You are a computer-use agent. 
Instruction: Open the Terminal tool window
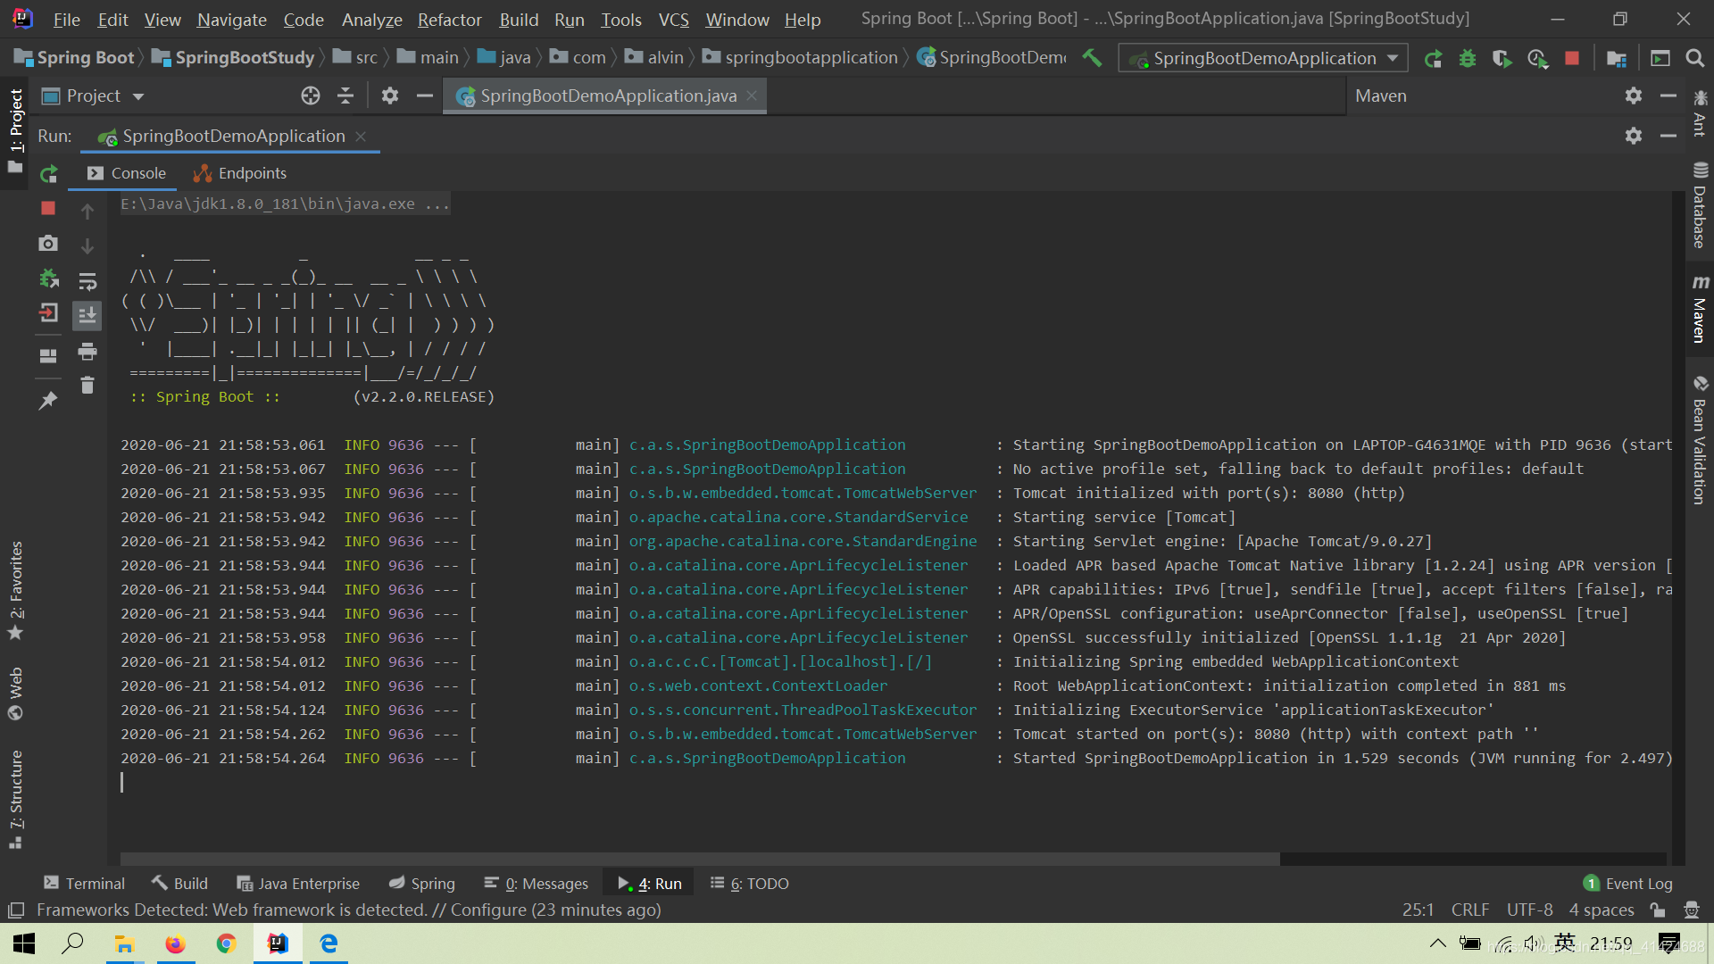tap(84, 883)
